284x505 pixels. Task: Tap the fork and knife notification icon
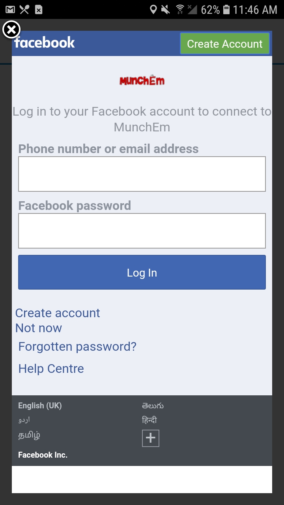24,9
